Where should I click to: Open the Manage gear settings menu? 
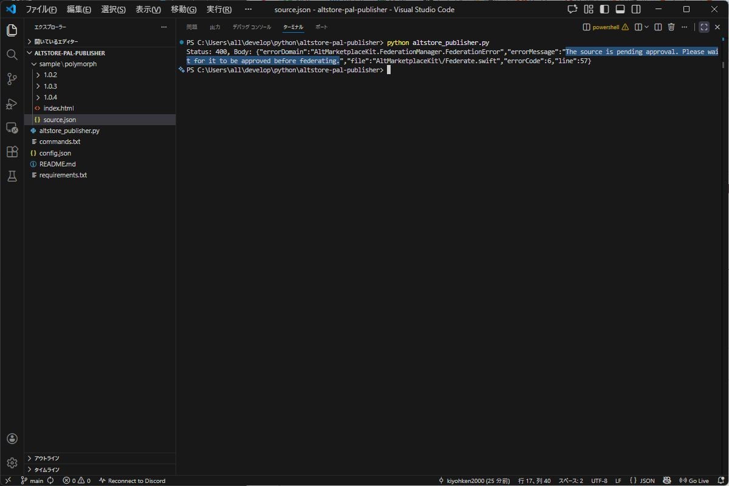[x=12, y=463]
